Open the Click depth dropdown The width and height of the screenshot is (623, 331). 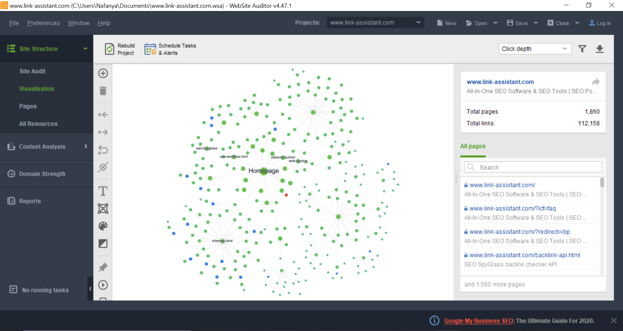click(535, 49)
